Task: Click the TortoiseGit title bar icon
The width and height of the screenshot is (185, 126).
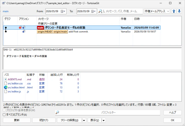Action: [x=4, y=3]
